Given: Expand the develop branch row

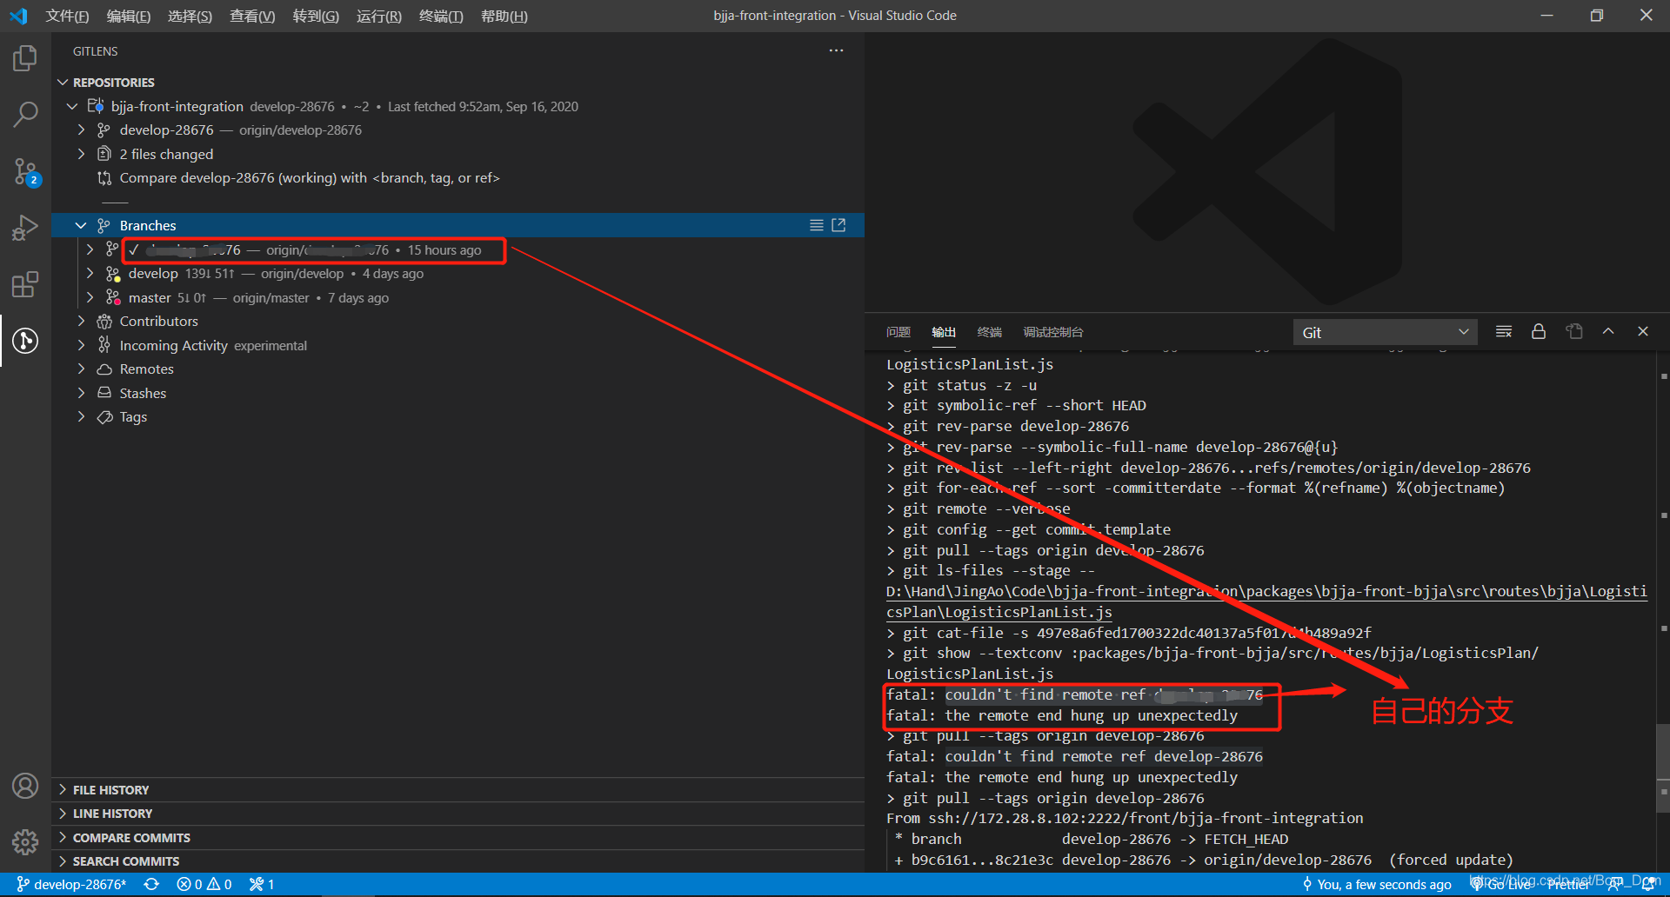Looking at the screenshot, I should click(90, 273).
